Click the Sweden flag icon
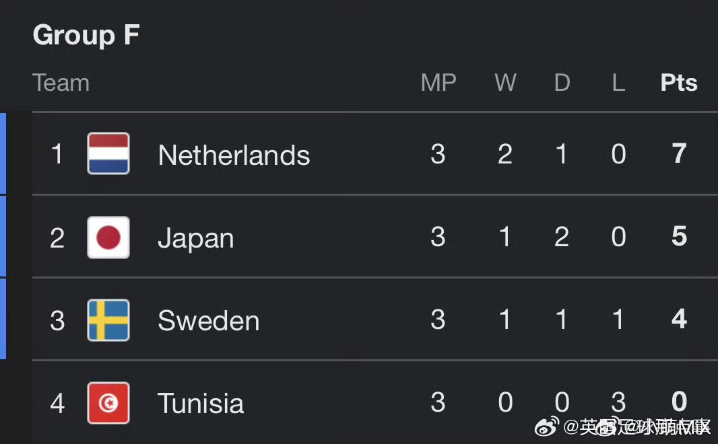The height and width of the screenshot is (444, 718). pyautogui.click(x=108, y=320)
